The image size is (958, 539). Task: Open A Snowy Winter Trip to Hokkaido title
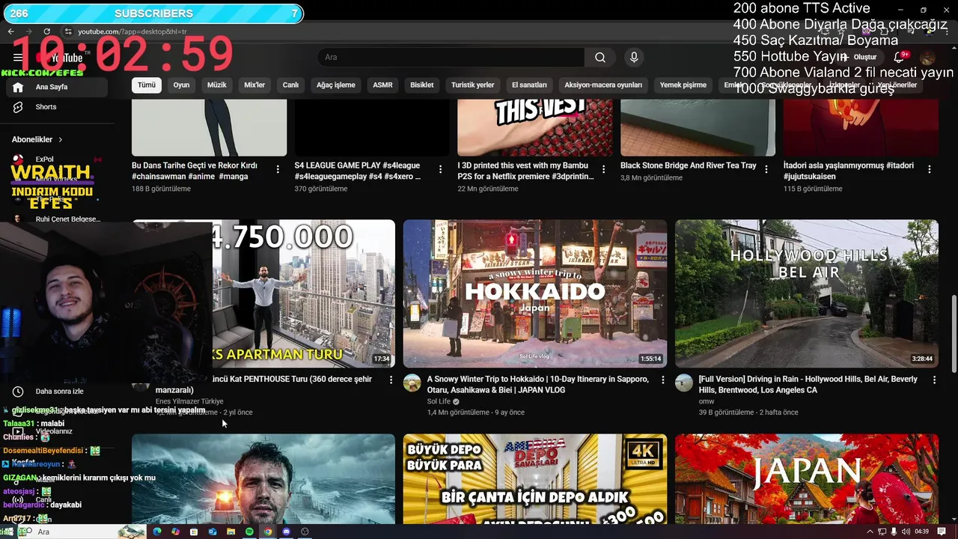tap(538, 385)
